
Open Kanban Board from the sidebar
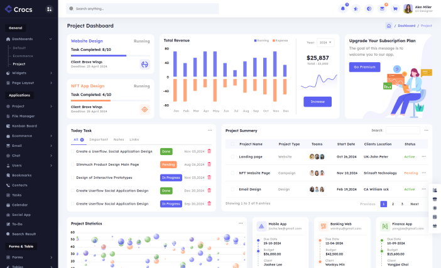pyautogui.click(x=24, y=126)
